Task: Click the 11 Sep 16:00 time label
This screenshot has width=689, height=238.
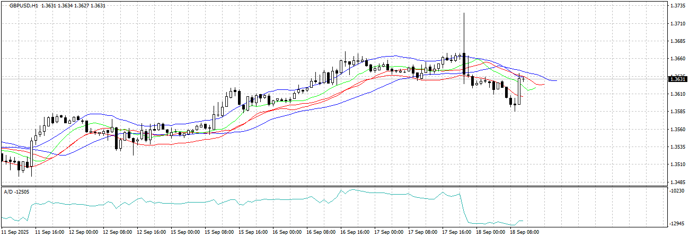Action: click(49, 232)
